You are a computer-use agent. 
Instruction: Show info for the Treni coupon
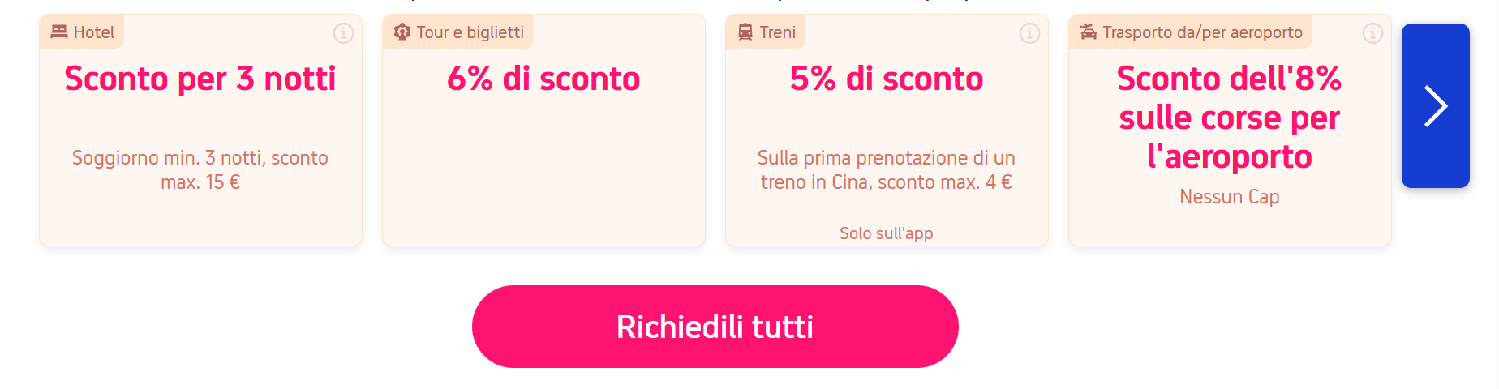click(x=1029, y=33)
